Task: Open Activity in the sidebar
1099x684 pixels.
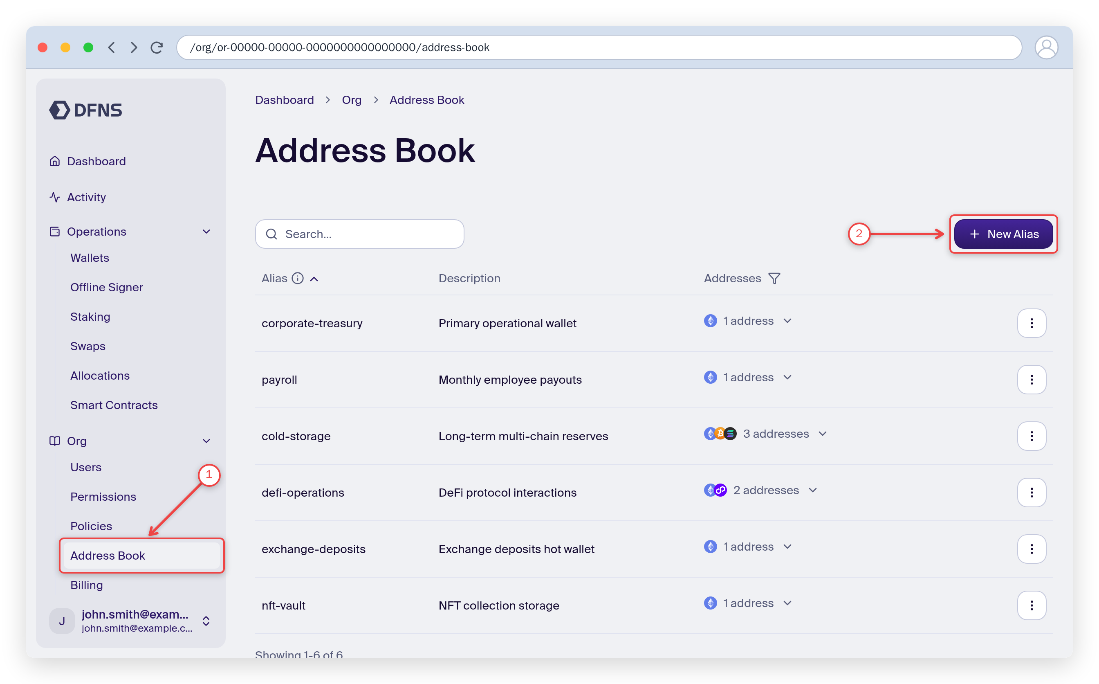Action: (86, 197)
